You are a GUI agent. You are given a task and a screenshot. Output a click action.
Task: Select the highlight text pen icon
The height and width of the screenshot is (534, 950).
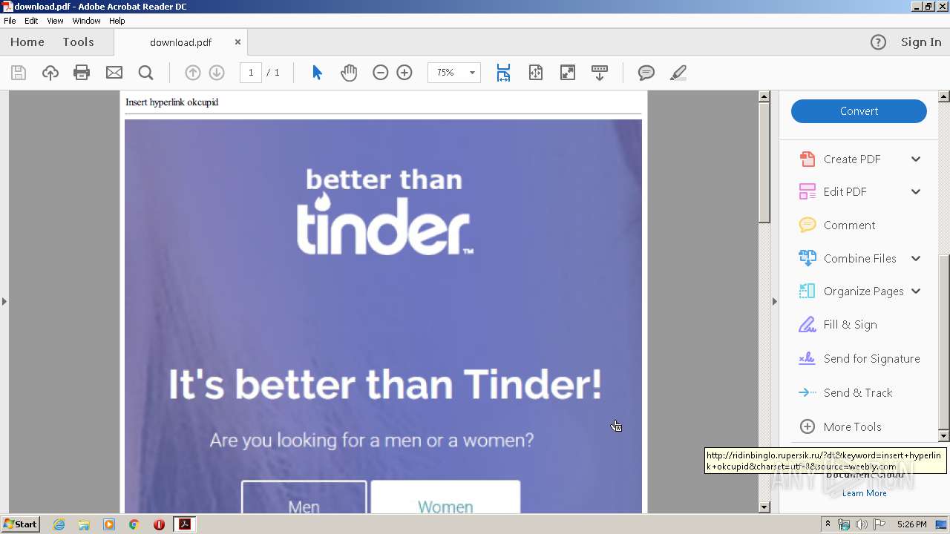678,73
